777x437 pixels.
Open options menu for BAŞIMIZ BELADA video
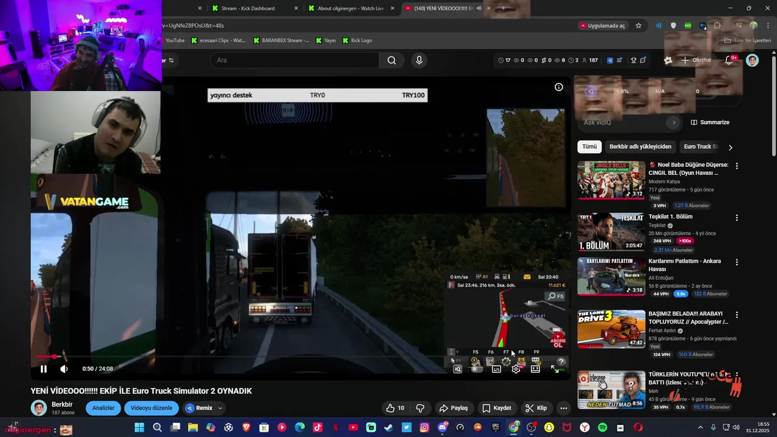coord(737,315)
